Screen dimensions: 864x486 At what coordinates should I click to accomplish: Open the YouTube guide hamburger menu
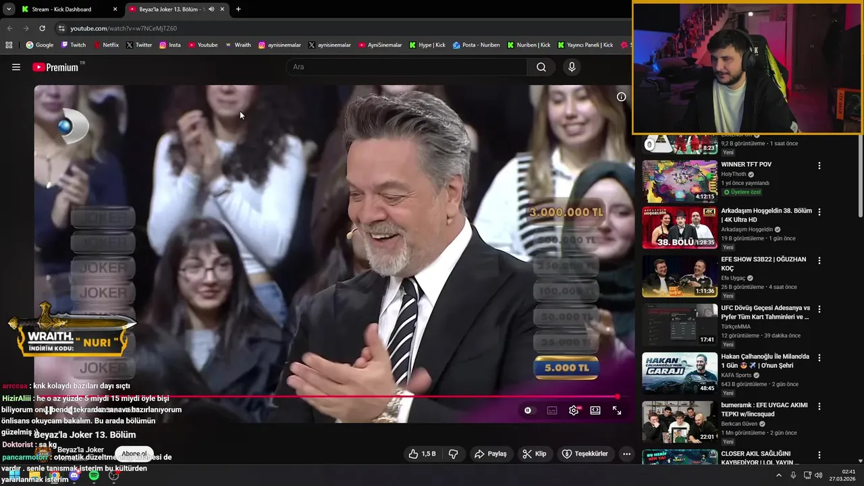pos(16,67)
